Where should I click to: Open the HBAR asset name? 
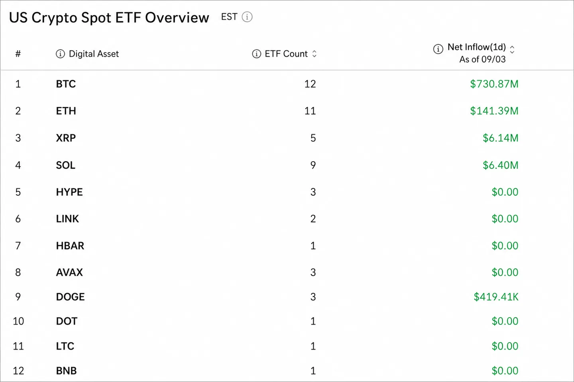pyautogui.click(x=70, y=246)
